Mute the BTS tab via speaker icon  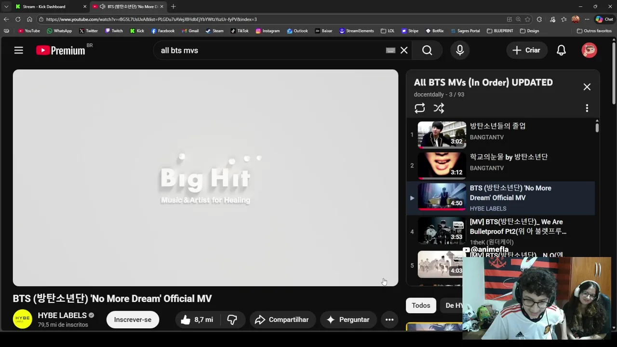pos(102,6)
